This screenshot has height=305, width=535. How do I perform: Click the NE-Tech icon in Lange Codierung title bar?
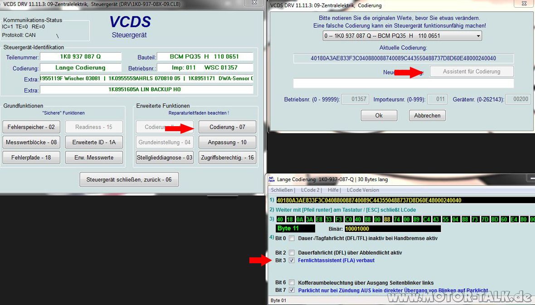(272, 179)
